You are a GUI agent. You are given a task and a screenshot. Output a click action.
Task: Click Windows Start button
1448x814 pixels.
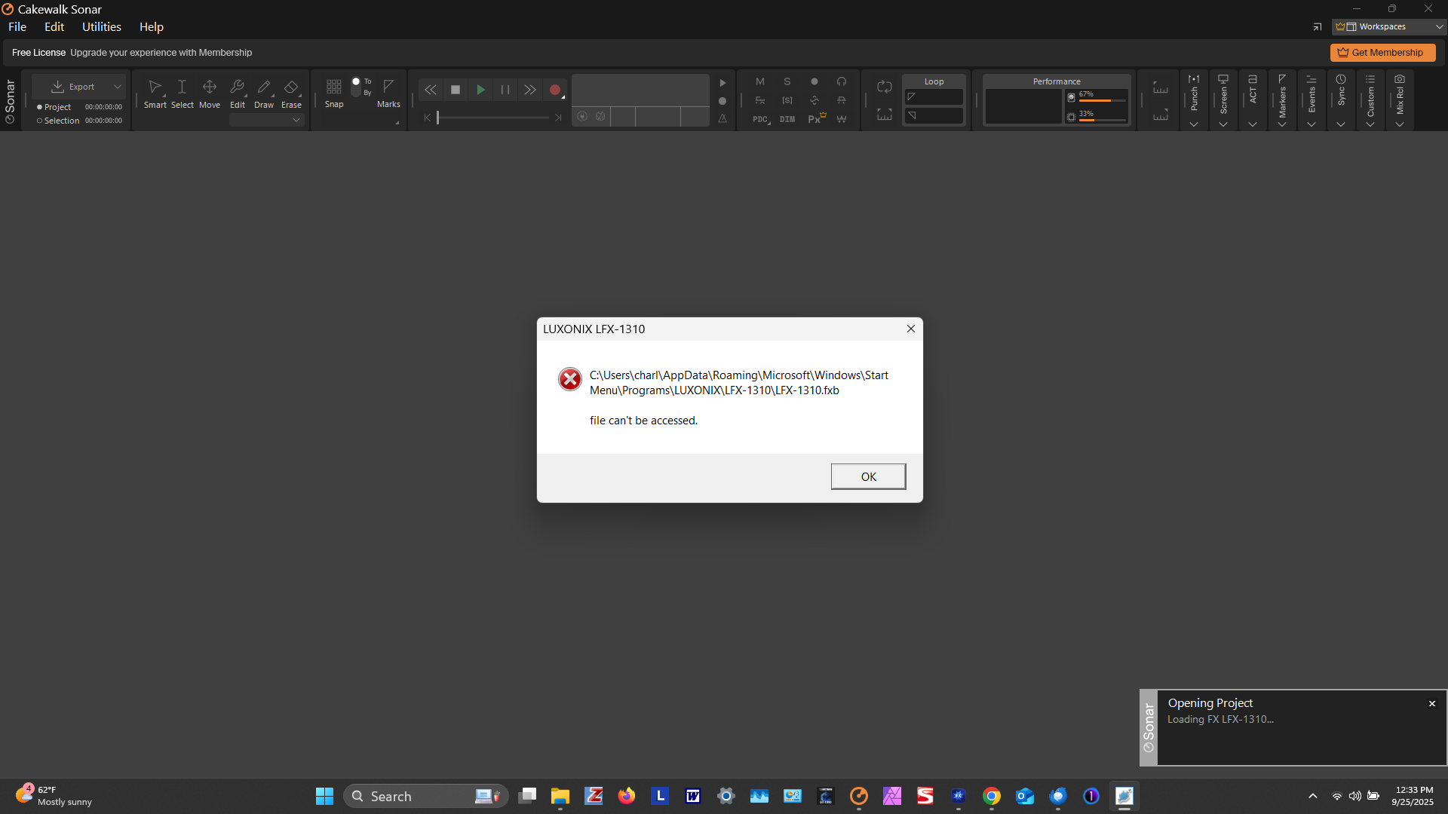(324, 796)
